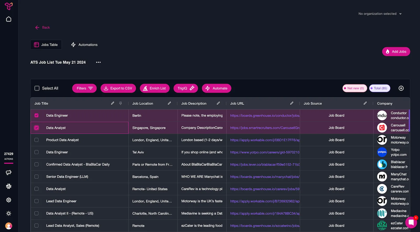Open the Slack integration icon
This screenshot has height=232, width=420.
click(x=9, y=186)
